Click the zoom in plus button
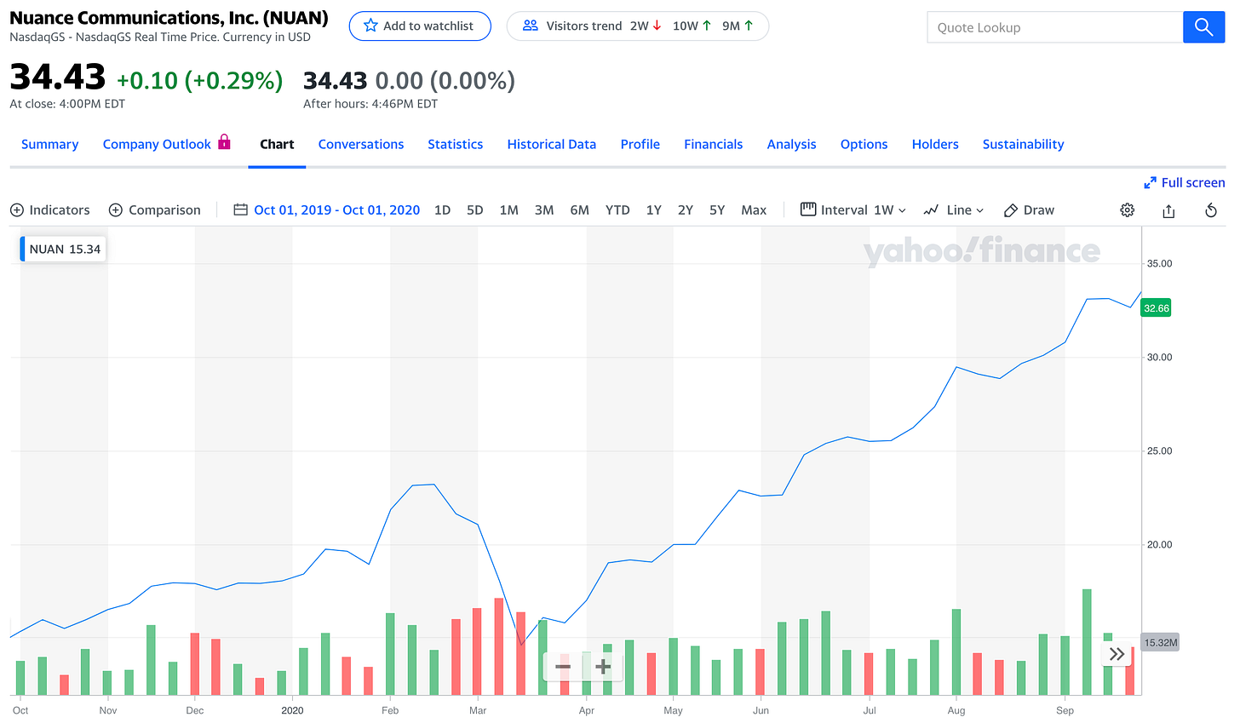This screenshot has height=723, width=1240. [603, 666]
